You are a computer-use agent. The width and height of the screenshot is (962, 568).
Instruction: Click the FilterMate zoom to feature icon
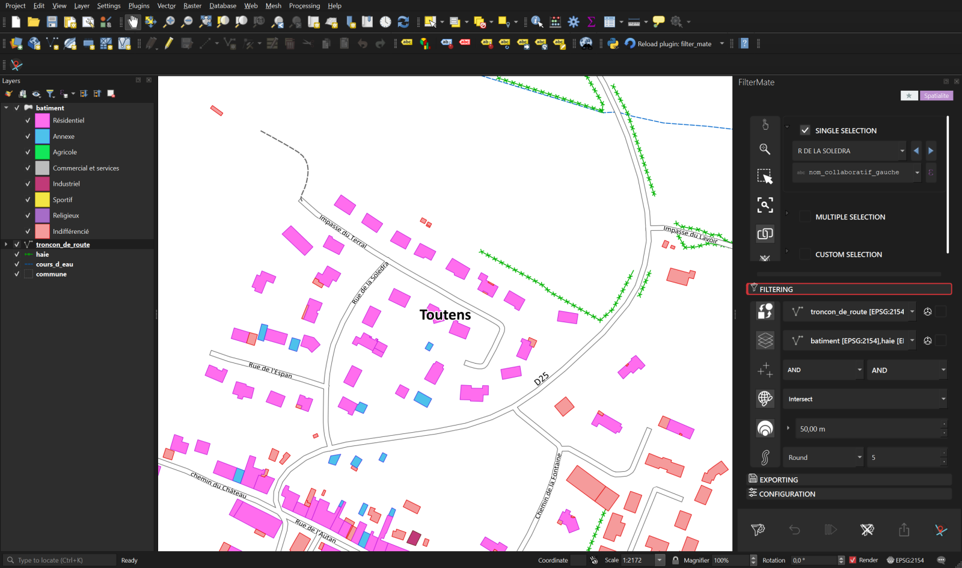coord(765,149)
